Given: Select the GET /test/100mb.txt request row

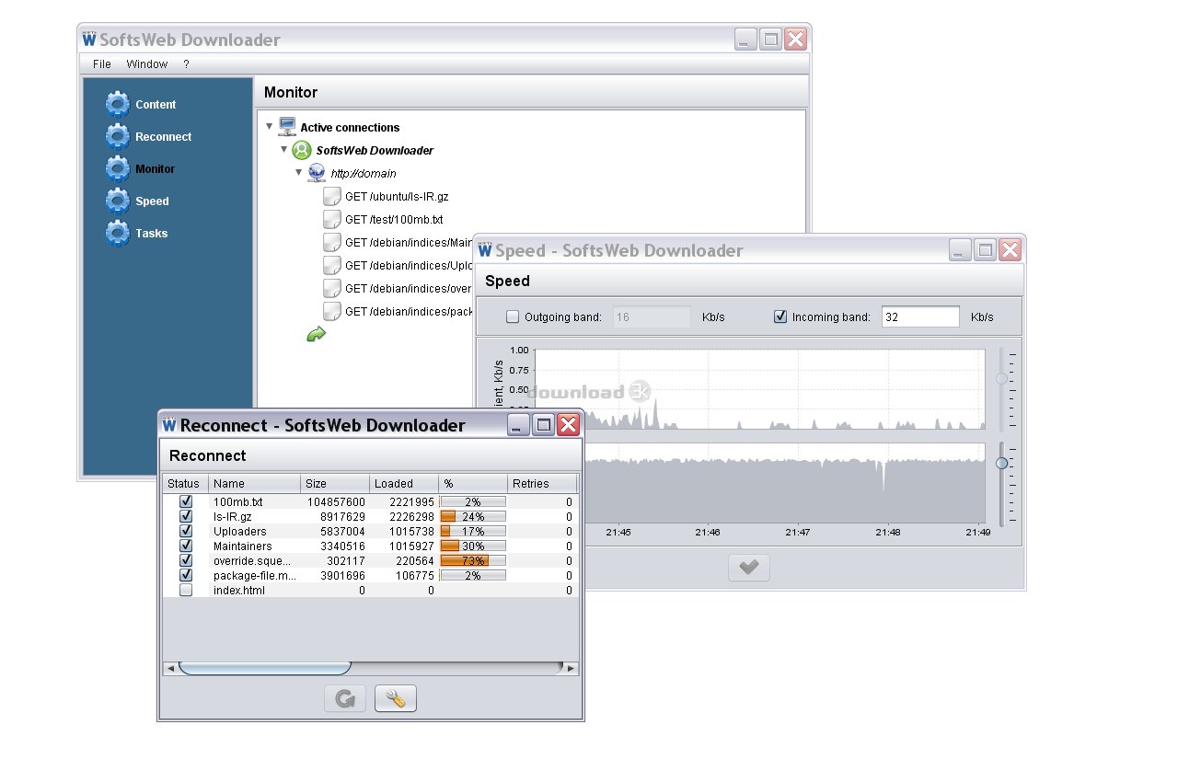Looking at the screenshot, I should click(x=394, y=219).
